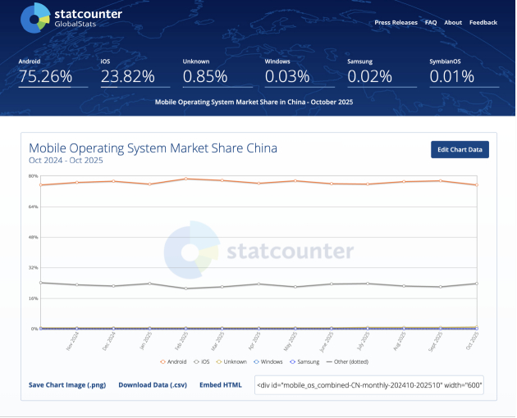
Task: Toggle Windows series in the legend
Action: coord(268,361)
